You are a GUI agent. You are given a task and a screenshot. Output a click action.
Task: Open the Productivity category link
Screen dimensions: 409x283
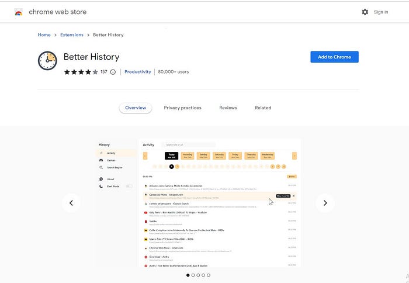click(x=138, y=72)
